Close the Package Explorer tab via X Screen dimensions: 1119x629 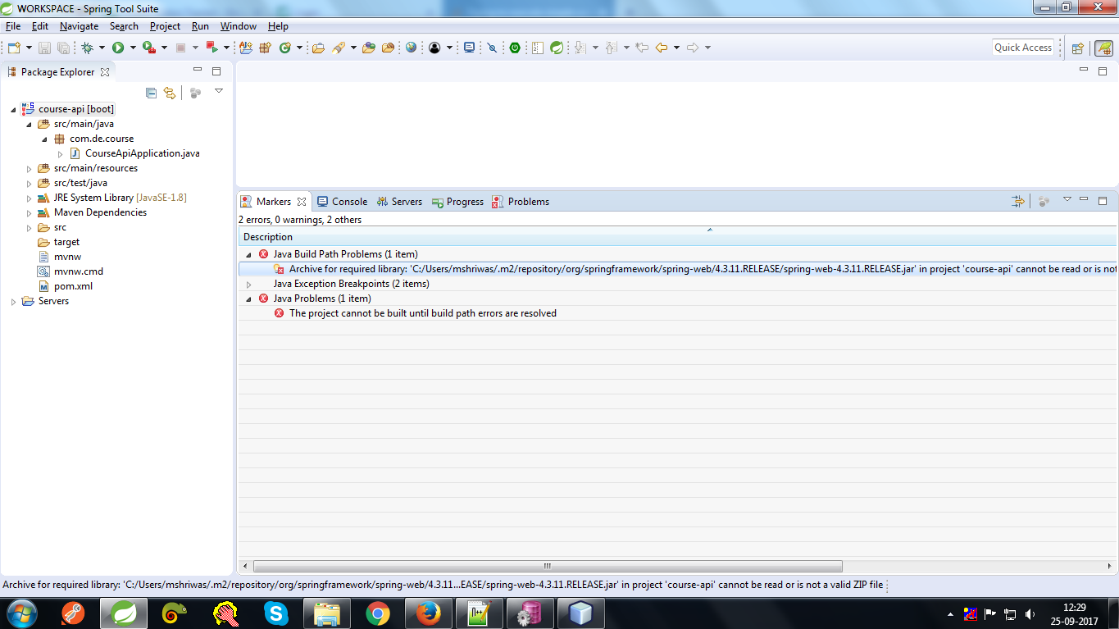(x=105, y=72)
